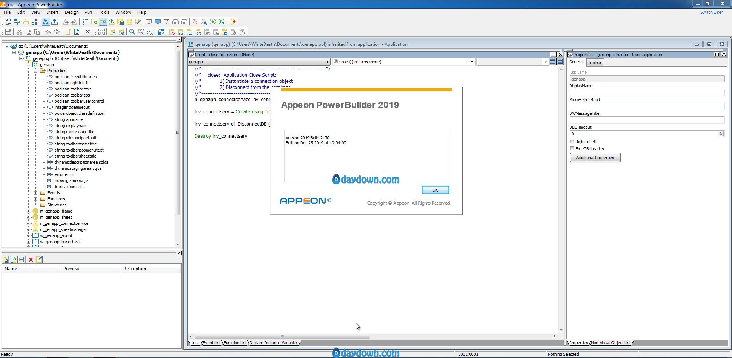The width and height of the screenshot is (732, 358).
Task: Click the script horizontal scrollbar thumb
Action: (282, 336)
